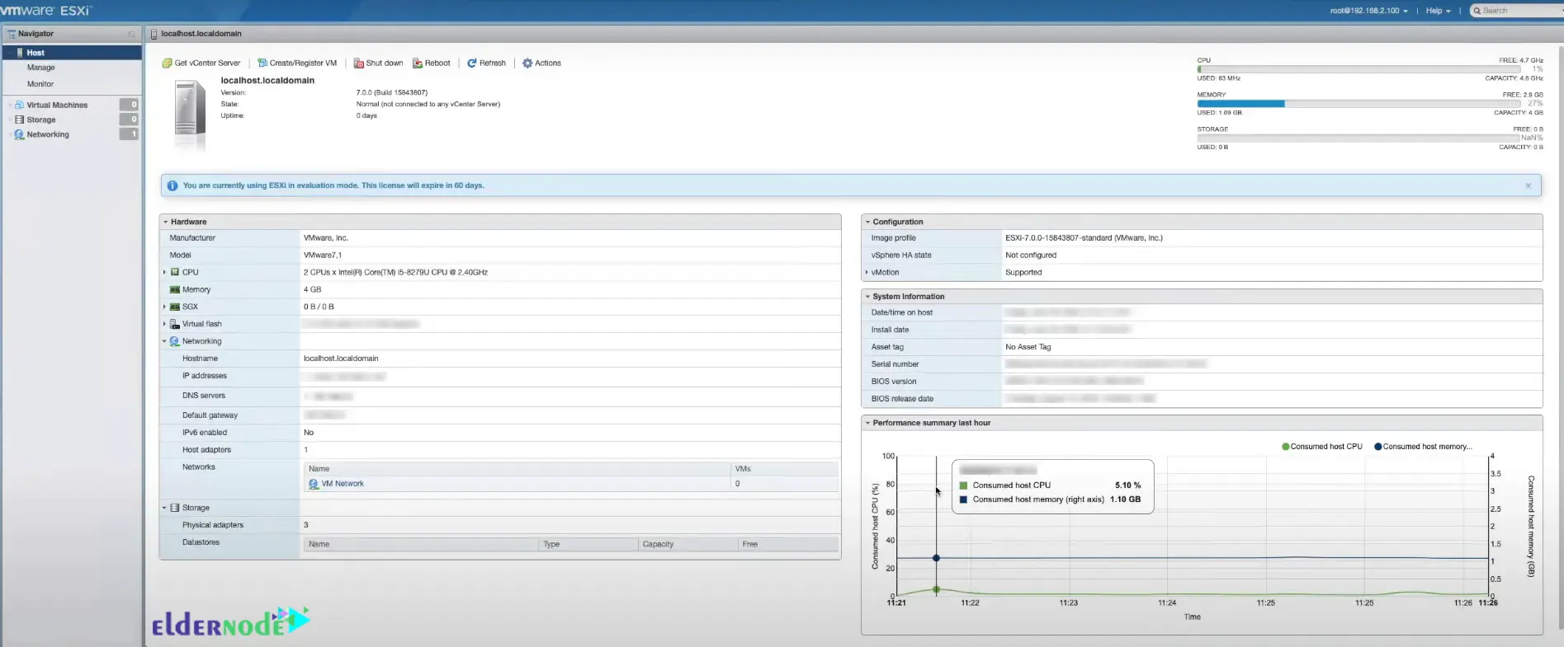Click the host server image
Screen dimensions: 1564x647
pos(190,112)
